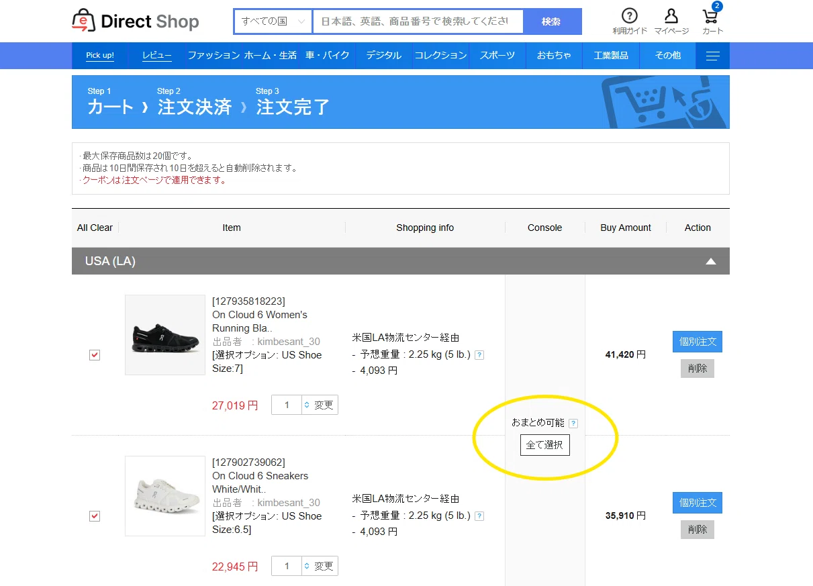Viewport: 813px width, 586px height.
Task: Toggle checkbox for On Cloud 6 Sneakers White
Action: tap(95, 516)
